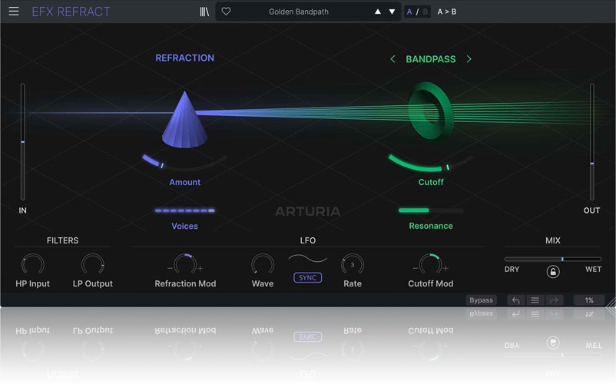Load next preset with down arrow

click(392, 12)
